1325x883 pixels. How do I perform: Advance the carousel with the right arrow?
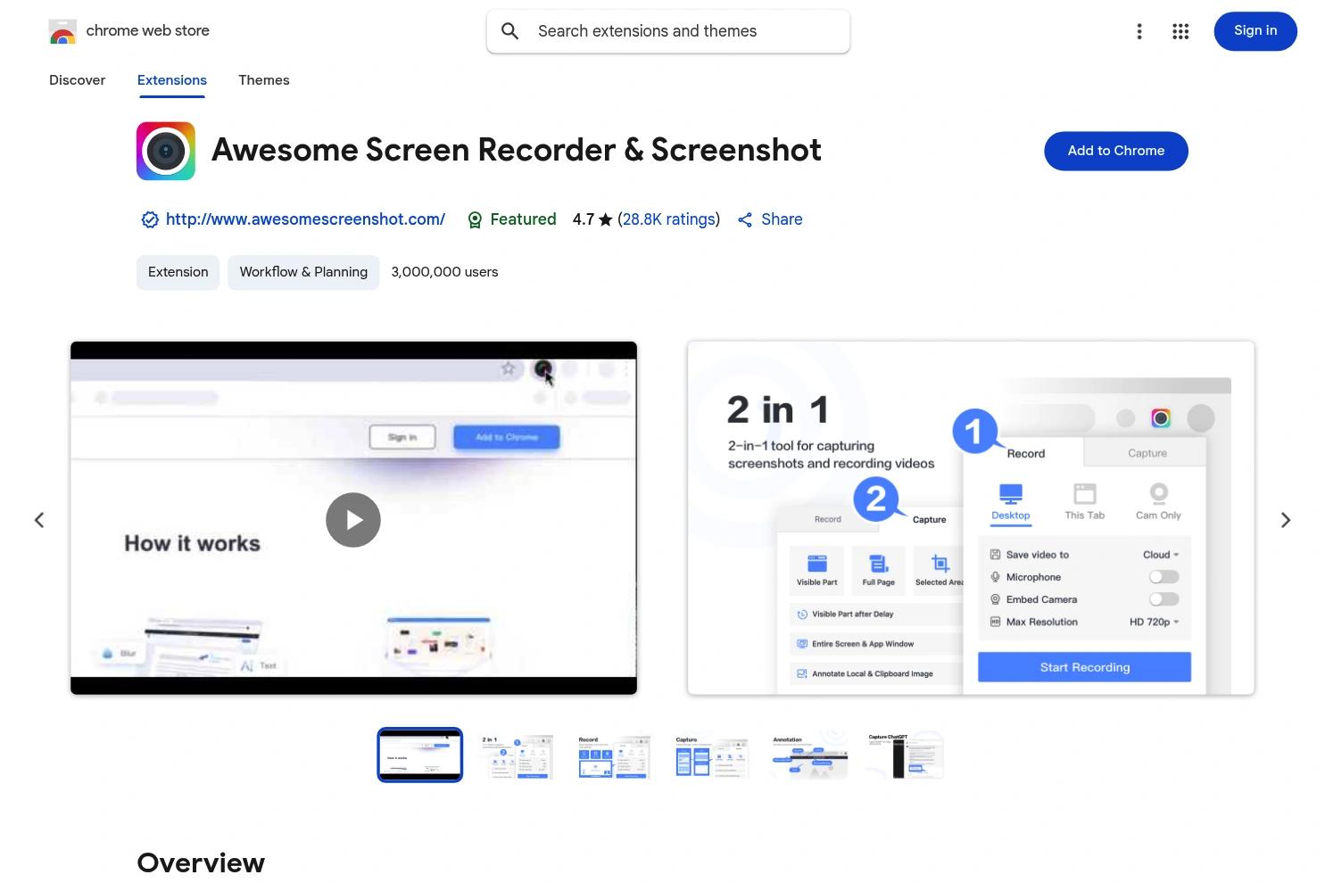tap(1285, 519)
